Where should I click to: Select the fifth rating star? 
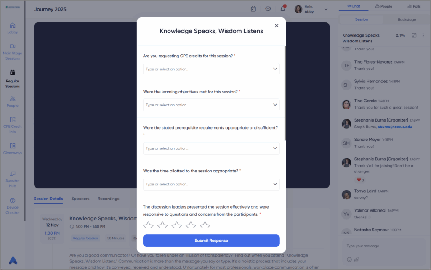pos(205,225)
